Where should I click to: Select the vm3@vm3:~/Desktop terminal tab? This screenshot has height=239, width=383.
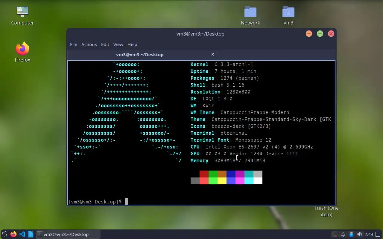point(142,54)
